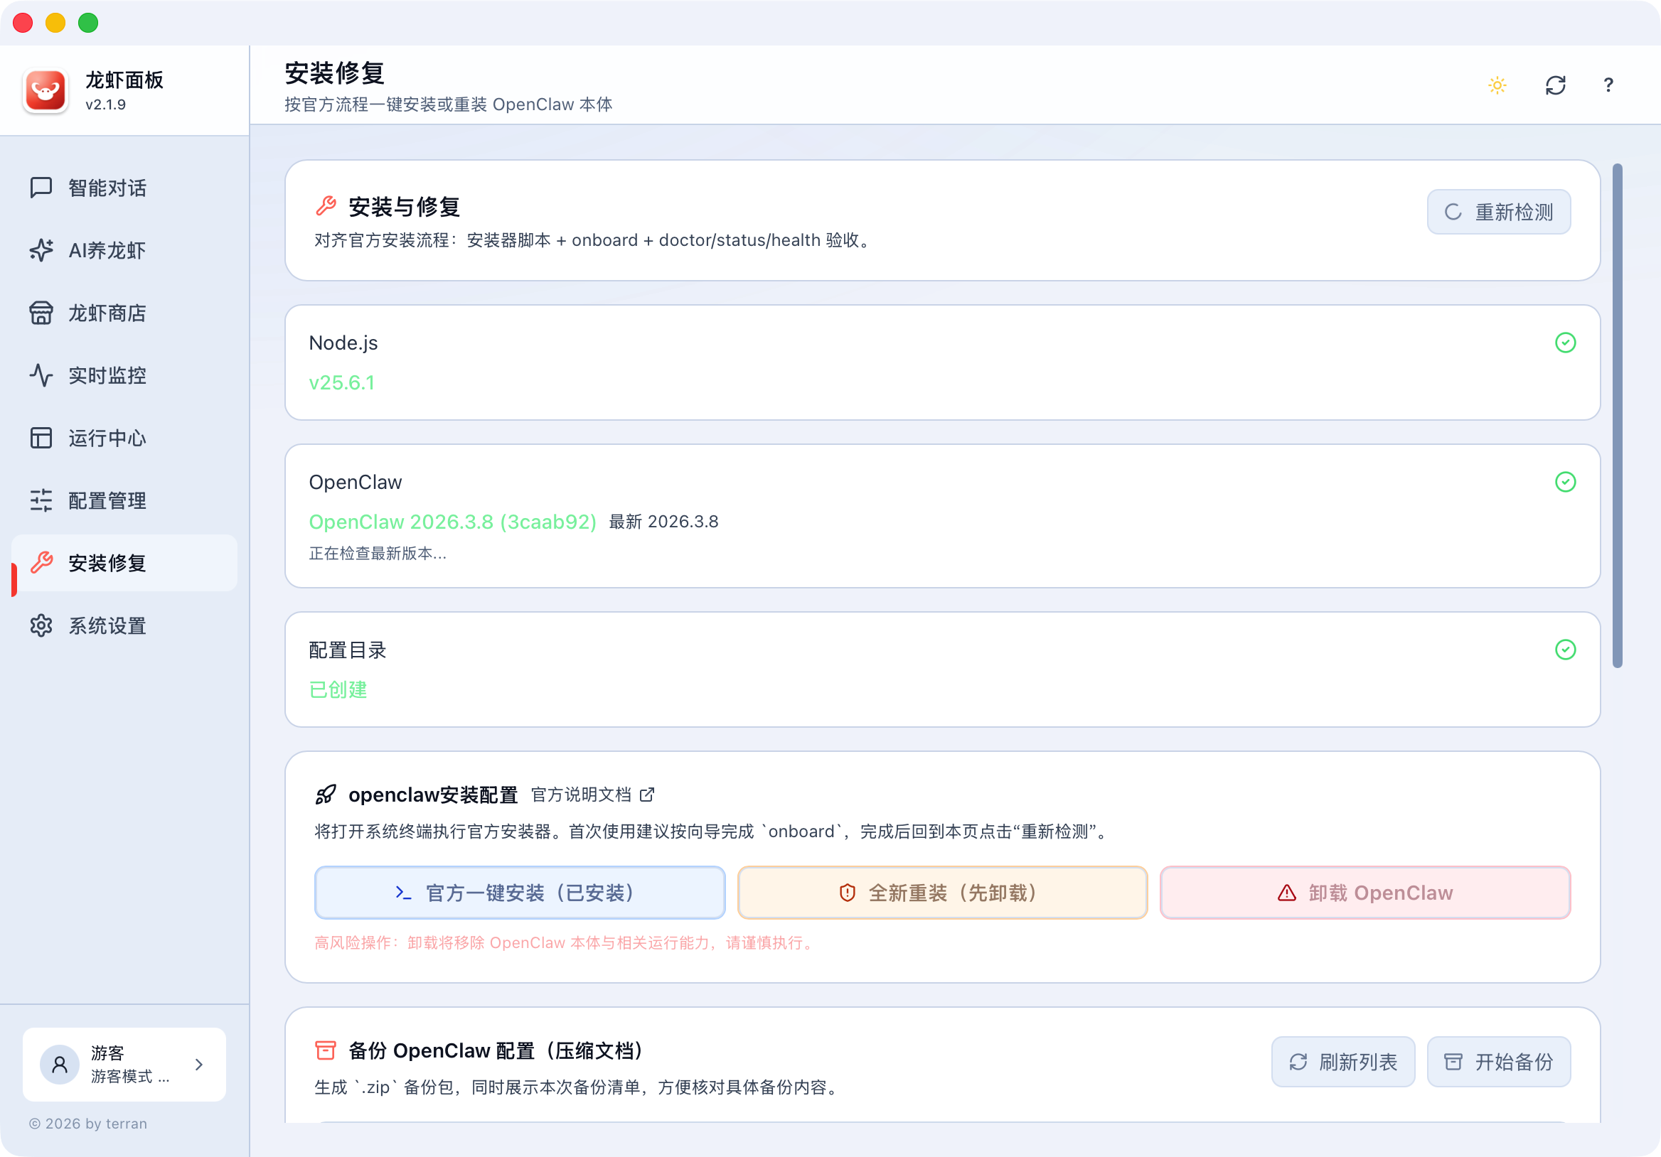This screenshot has width=1661, height=1157.
Task: Open 系统设置 via the gear icon
Action: click(x=41, y=626)
